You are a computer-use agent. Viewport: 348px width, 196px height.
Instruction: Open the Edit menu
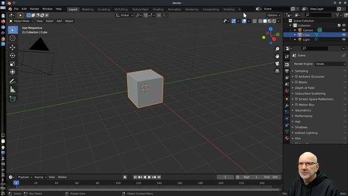tap(24, 9)
